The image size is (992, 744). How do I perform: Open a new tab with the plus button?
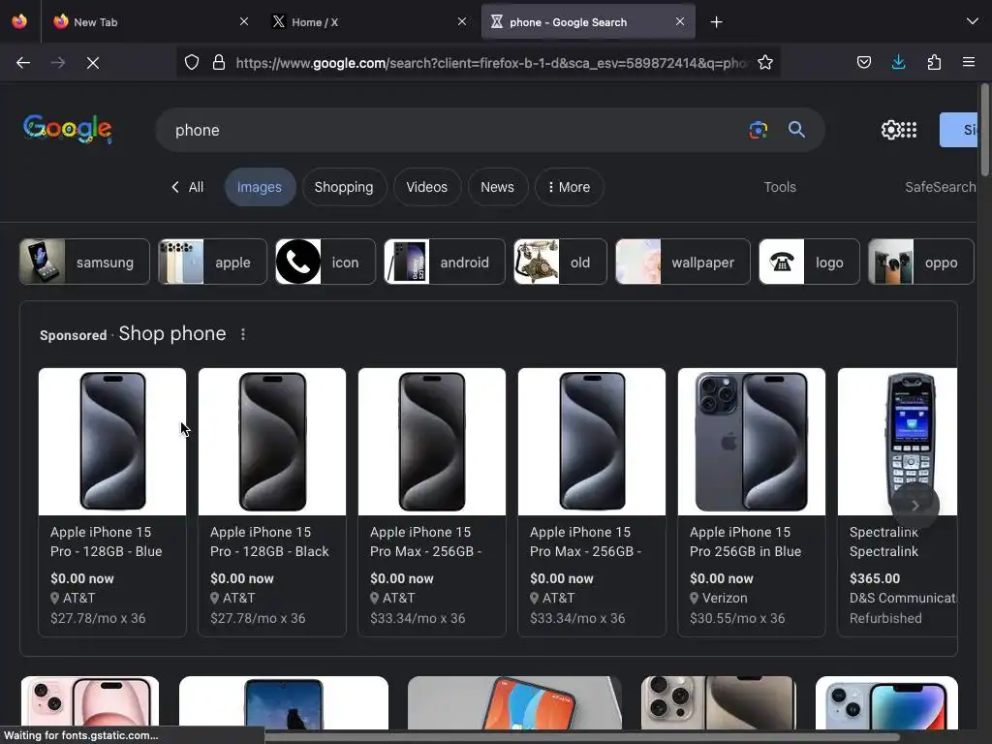(x=716, y=22)
